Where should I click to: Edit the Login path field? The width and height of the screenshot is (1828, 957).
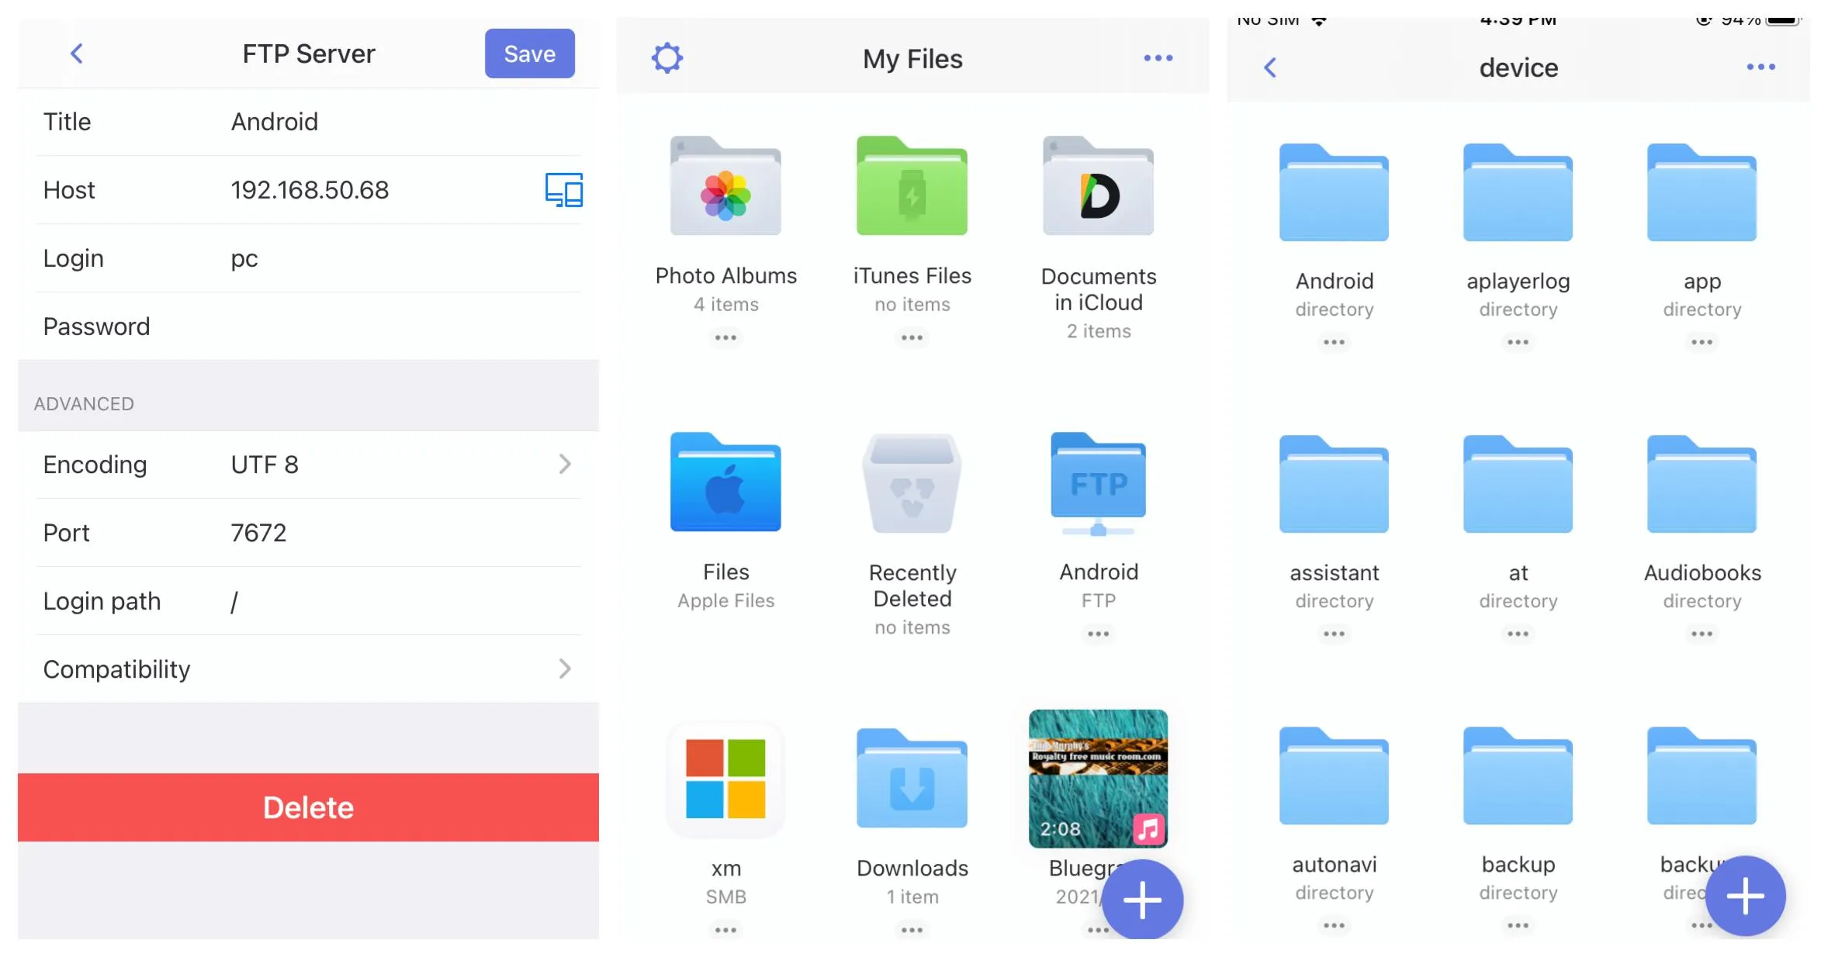pyautogui.click(x=308, y=601)
